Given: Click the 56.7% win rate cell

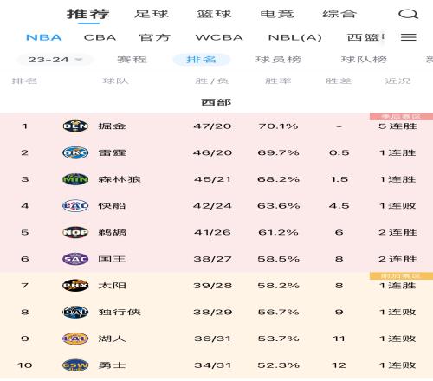Looking at the screenshot, I should point(278,312).
